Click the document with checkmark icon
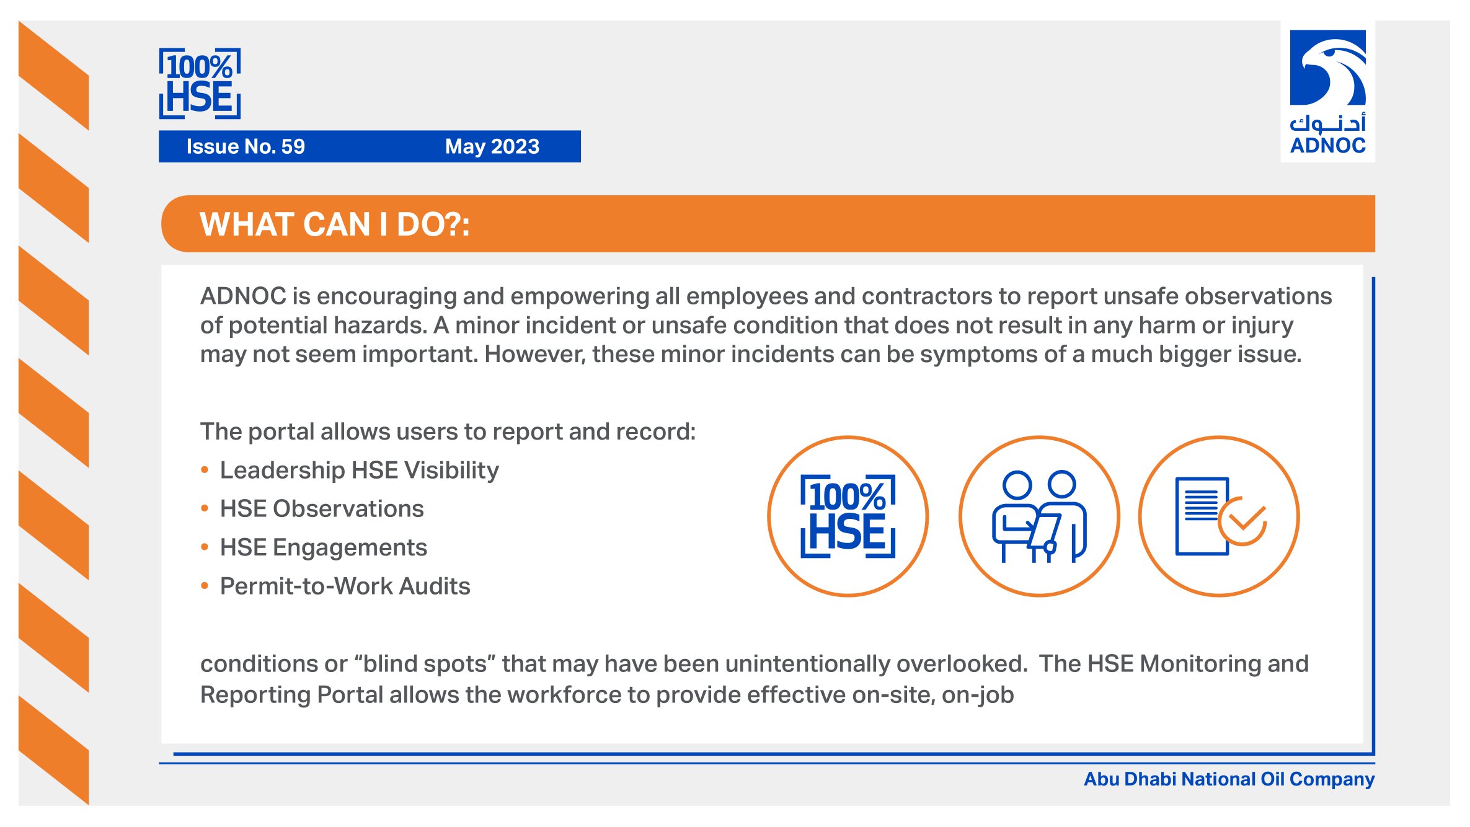1470x827 pixels. coord(1219,516)
